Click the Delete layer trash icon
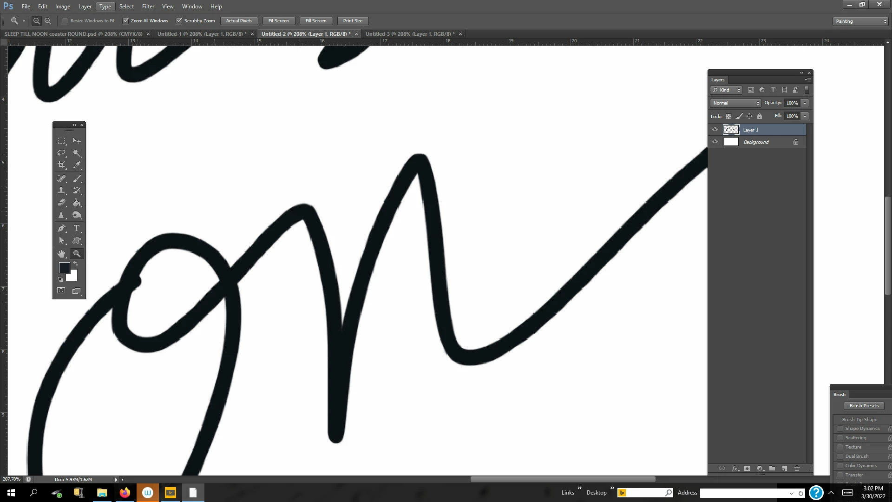Image resolution: width=892 pixels, height=502 pixels. click(797, 469)
